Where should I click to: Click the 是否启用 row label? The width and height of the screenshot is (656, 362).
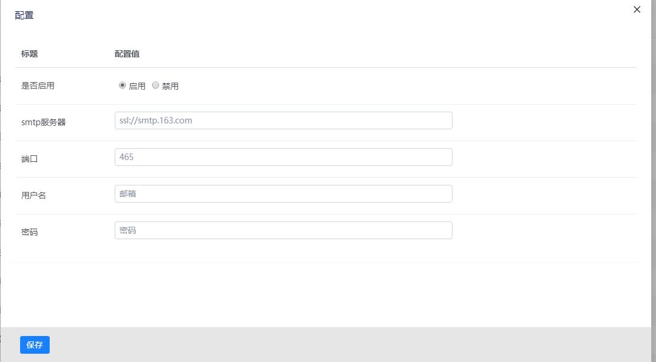coord(38,86)
